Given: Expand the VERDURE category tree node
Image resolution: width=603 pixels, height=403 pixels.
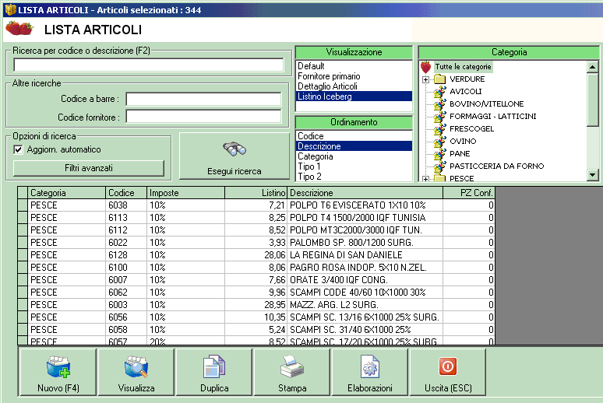Looking at the screenshot, I should [425, 79].
